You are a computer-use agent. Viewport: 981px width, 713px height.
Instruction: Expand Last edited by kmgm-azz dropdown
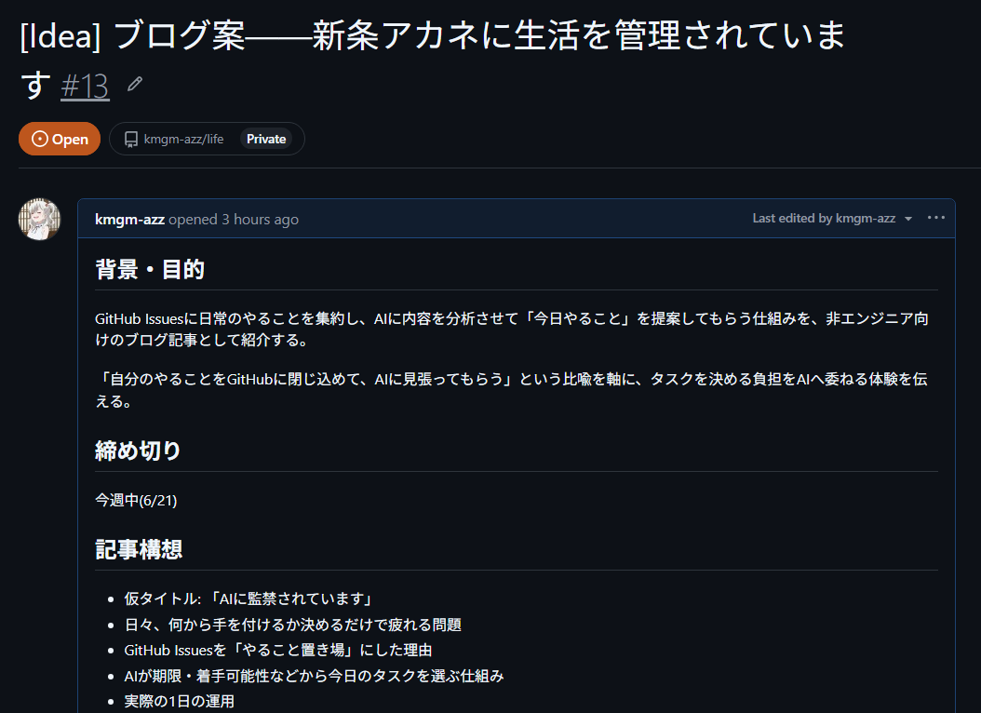tap(832, 219)
